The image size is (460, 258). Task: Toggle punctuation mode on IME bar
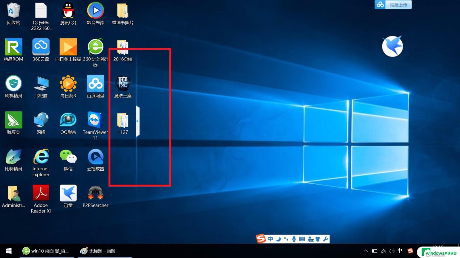(x=286, y=239)
